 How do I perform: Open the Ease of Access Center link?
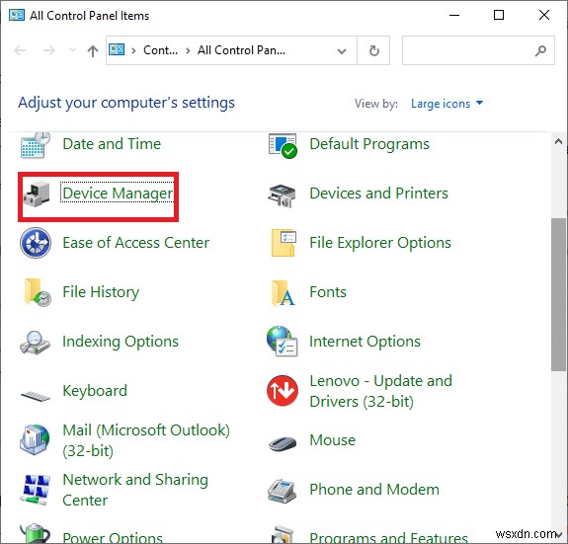pos(136,243)
